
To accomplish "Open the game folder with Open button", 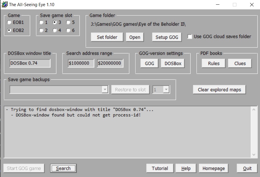I will [x=135, y=37].
